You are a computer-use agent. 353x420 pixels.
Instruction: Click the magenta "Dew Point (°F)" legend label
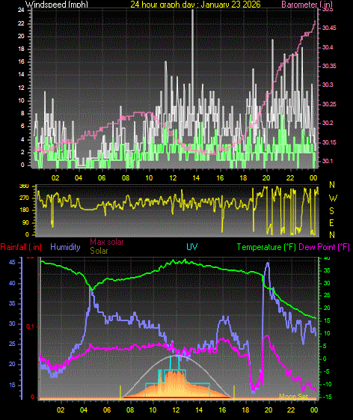pyautogui.click(x=325, y=247)
